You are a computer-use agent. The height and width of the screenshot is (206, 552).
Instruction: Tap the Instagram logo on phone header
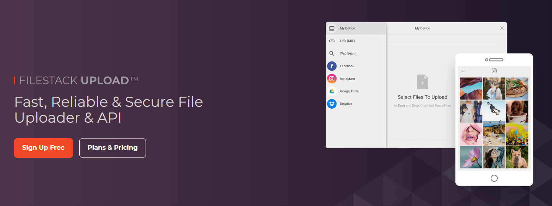(x=494, y=71)
